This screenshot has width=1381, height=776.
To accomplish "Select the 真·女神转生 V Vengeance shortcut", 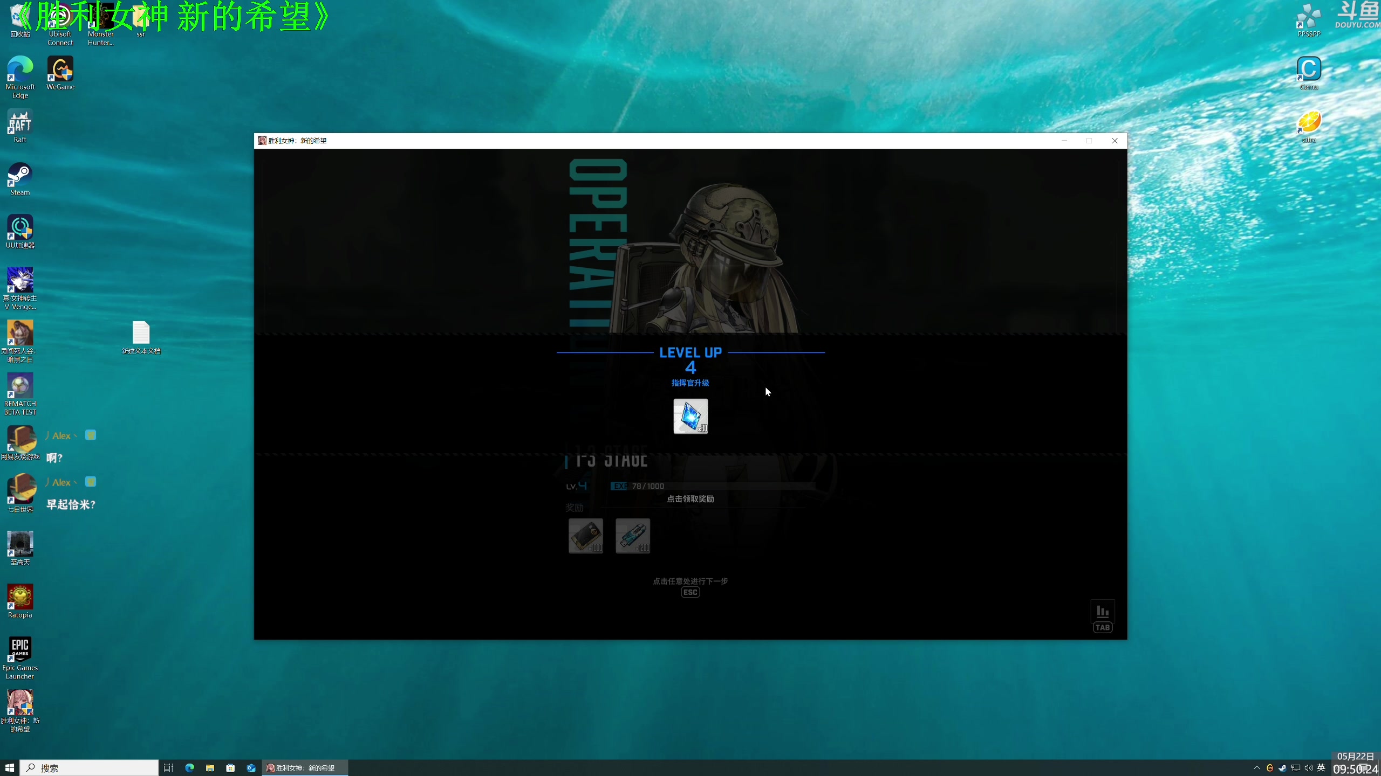I will [x=20, y=288].
